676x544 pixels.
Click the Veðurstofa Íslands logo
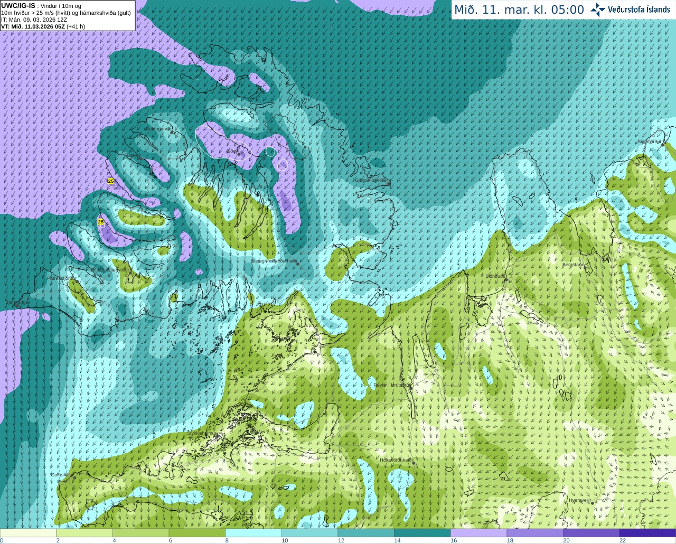click(x=630, y=10)
